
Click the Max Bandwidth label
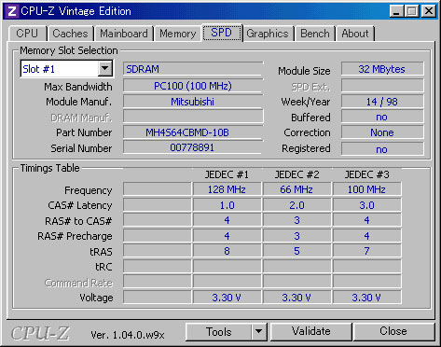click(x=78, y=87)
